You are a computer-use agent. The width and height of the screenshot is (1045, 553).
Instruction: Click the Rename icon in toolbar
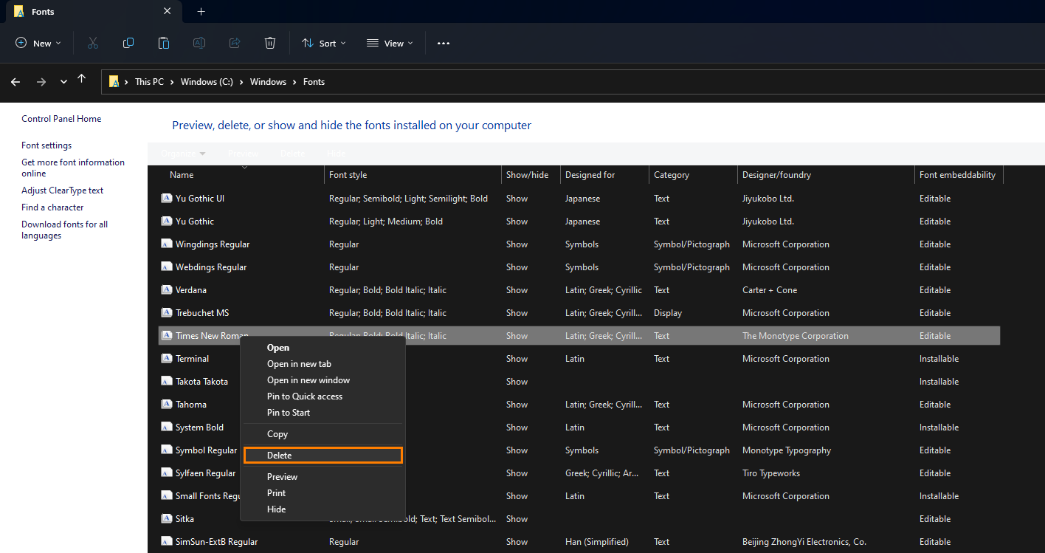click(x=199, y=44)
